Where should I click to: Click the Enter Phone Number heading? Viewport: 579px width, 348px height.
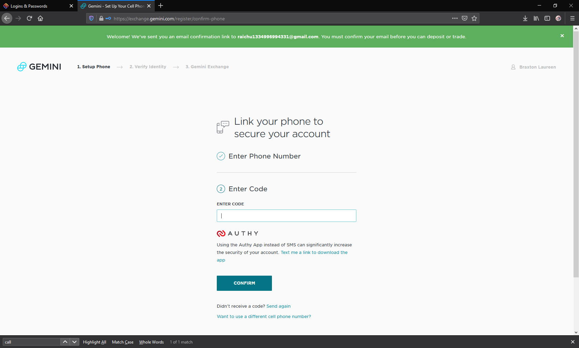tap(265, 156)
